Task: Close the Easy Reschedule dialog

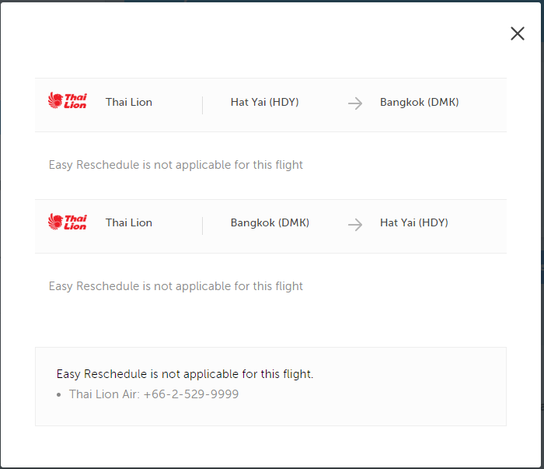Action: [x=518, y=33]
